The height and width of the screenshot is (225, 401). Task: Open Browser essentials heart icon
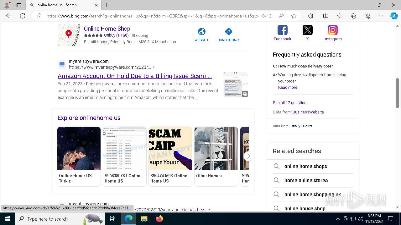[367, 16]
